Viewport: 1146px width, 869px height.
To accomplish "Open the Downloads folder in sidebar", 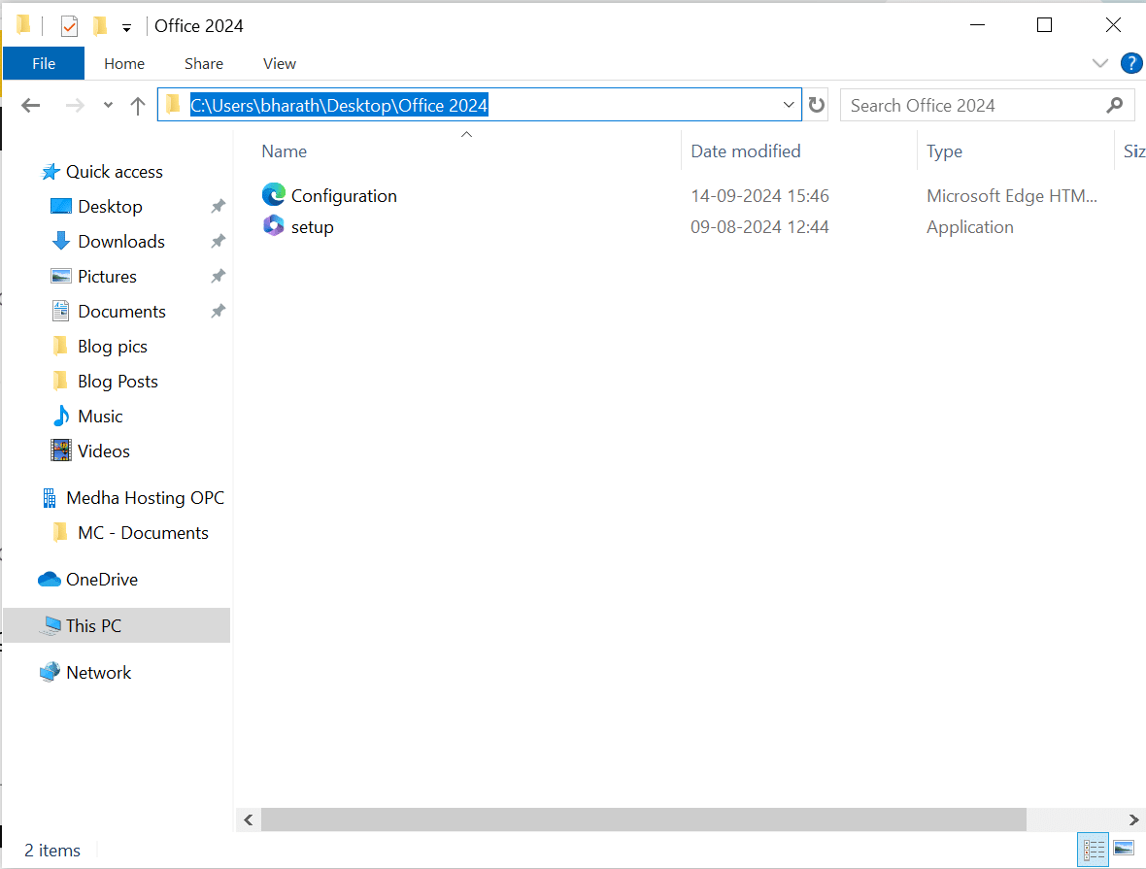I will click(x=119, y=241).
